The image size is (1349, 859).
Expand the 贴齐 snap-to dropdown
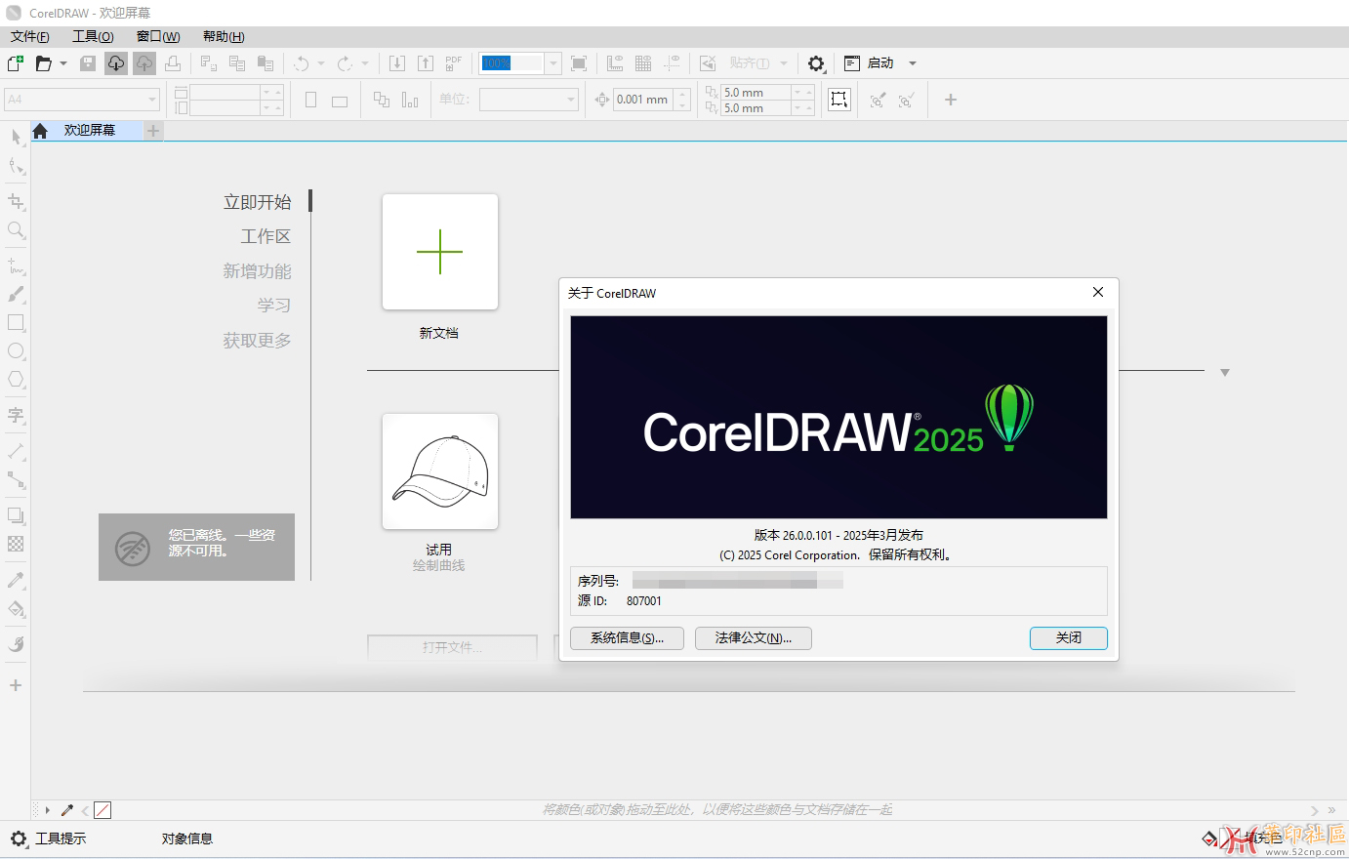[783, 63]
